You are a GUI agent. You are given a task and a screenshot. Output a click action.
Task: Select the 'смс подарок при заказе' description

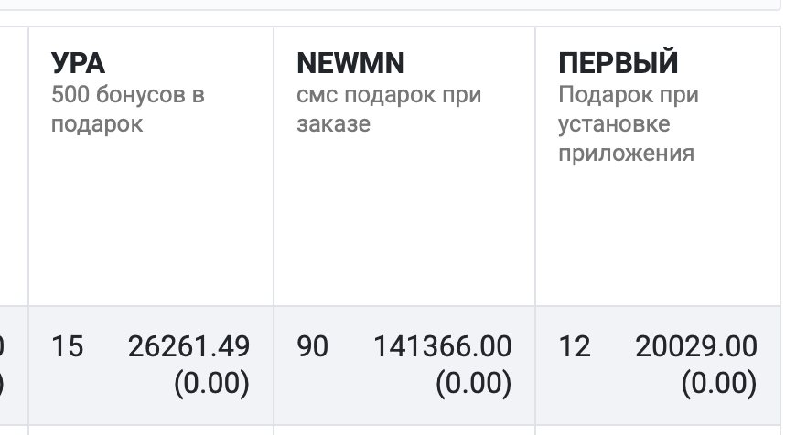point(388,109)
